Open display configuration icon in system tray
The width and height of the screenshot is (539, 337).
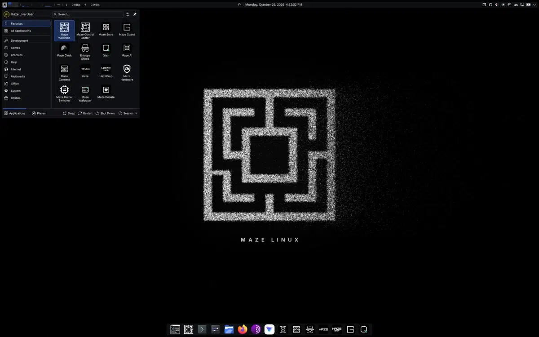tap(522, 4)
